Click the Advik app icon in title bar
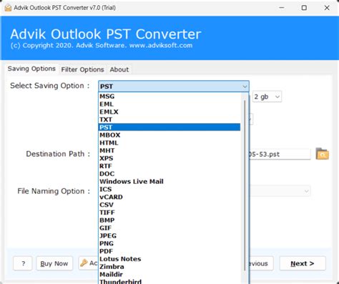339x284 pixels. (x=8, y=8)
